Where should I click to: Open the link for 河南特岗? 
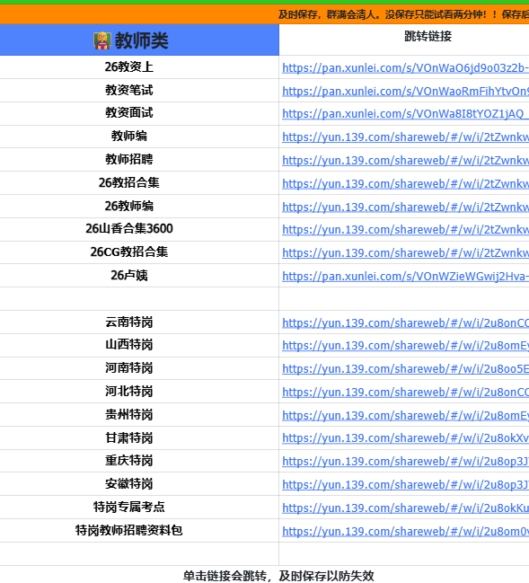(405, 369)
